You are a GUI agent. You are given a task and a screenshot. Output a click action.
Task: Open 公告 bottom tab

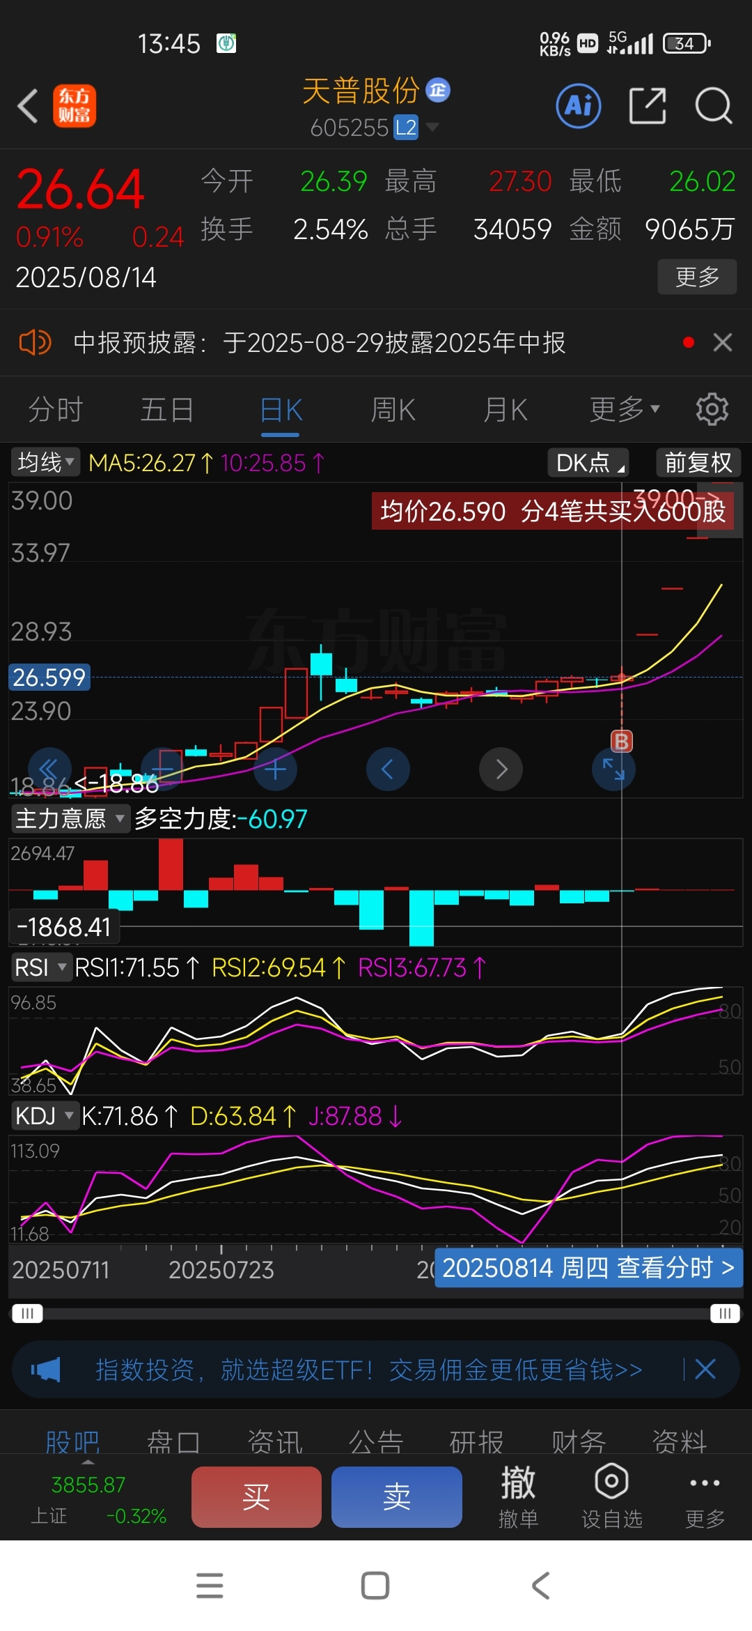376,1441
